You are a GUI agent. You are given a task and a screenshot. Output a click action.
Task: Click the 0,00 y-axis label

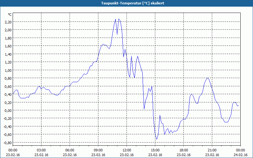coord(8,111)
